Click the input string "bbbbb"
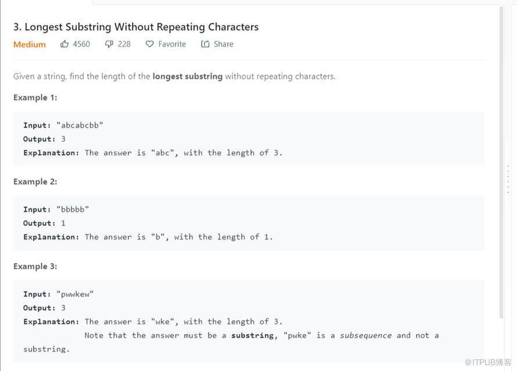Image resolution: width=517 pixels, height=371 pixels. (73, 209)
